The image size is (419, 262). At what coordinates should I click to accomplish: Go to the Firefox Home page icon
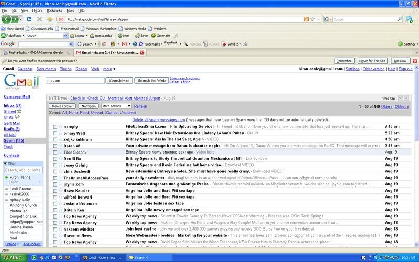51,19
